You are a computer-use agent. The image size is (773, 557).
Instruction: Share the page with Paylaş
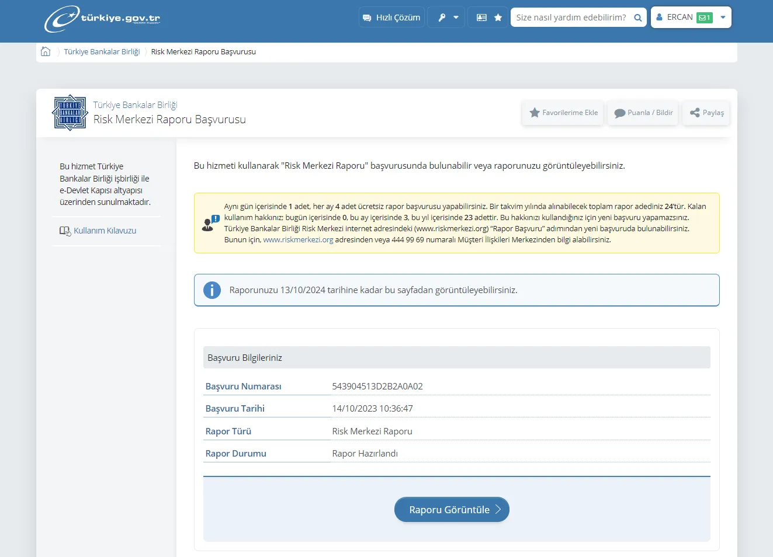706,113
